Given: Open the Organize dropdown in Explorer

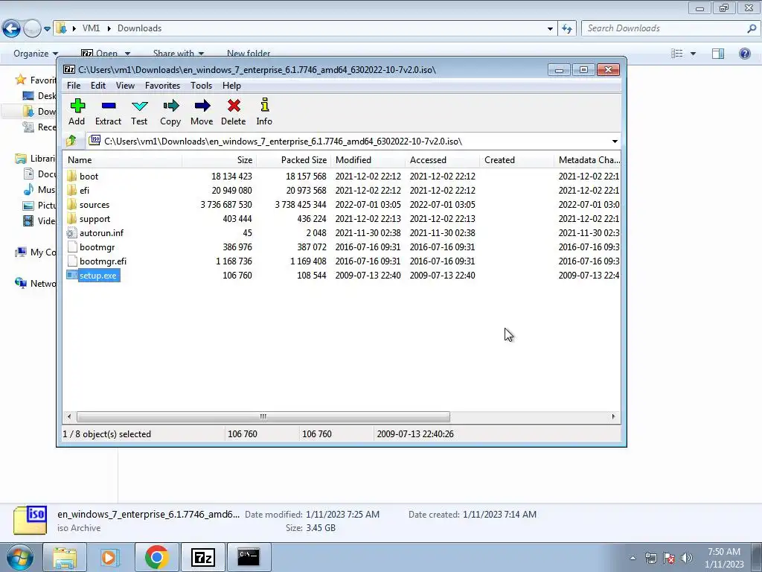Looking at the screenshot, I should click(x=36, y=54).
